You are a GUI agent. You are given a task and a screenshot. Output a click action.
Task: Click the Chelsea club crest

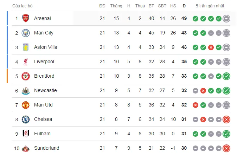pyautogui.click(x=26, y=119)
